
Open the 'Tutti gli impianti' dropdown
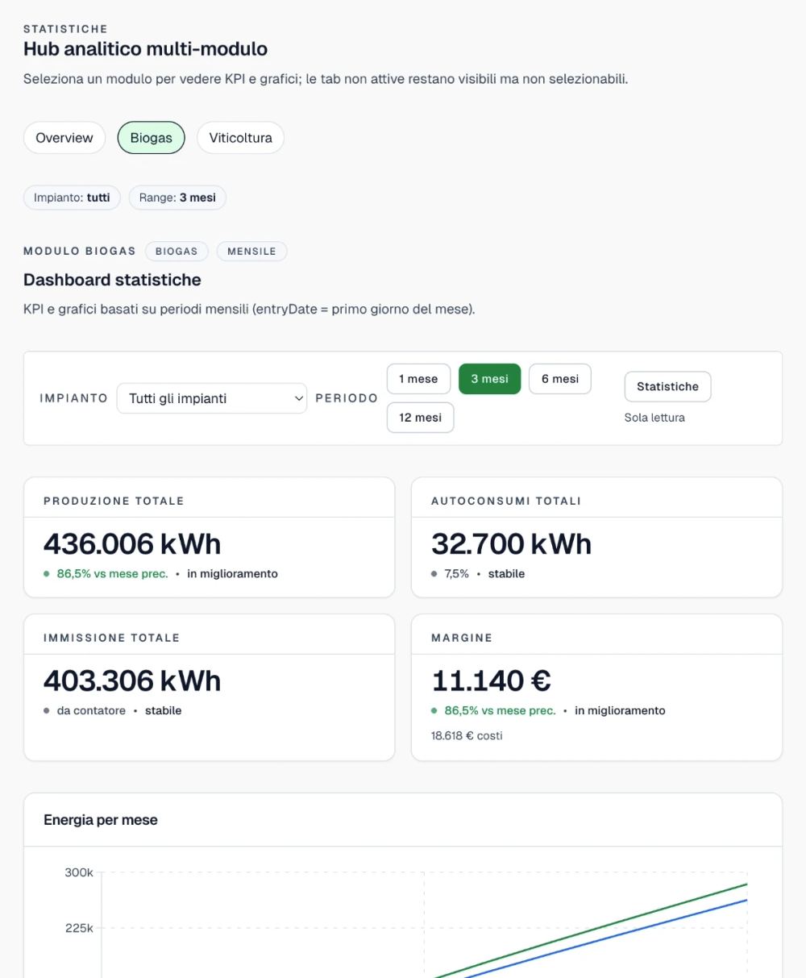tap(212, 398)
